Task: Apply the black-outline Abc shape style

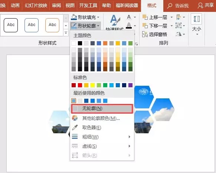Action: click(11, 25)
